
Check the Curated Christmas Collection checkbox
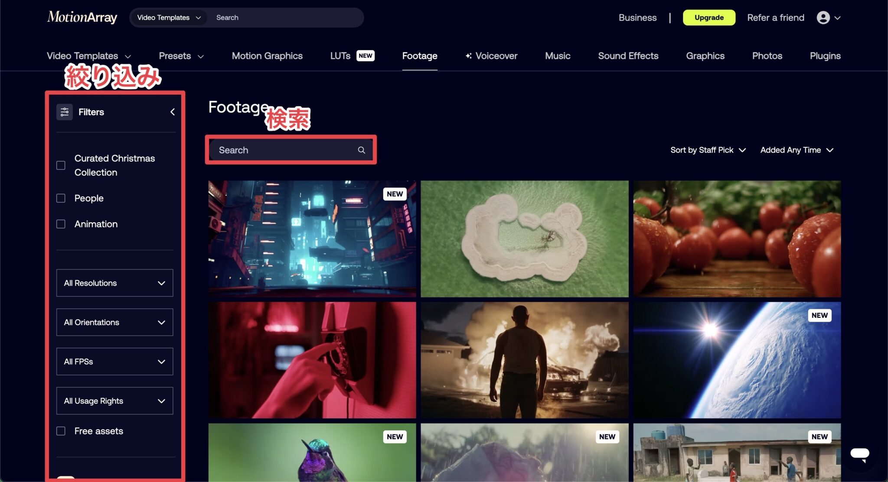(x=61, y=165)
